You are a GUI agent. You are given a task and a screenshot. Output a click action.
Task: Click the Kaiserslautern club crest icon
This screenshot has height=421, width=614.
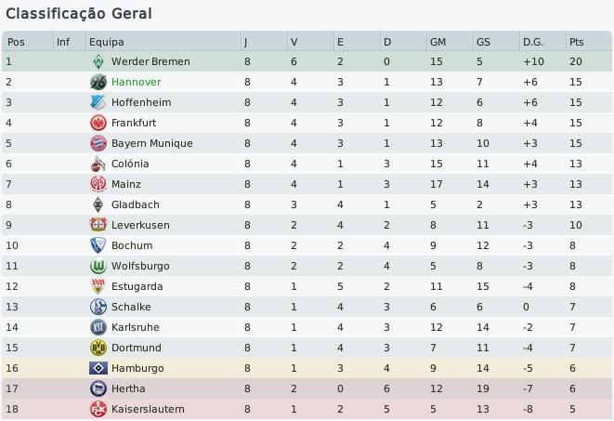coord(98,409)
